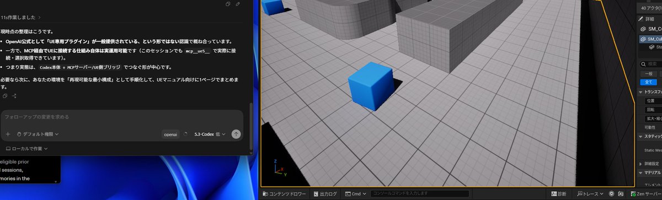Screen dimensions: 662x200
Task: Click the plus attach icon in Codex input
Action: pyautogui.click(x=8, y=134)
